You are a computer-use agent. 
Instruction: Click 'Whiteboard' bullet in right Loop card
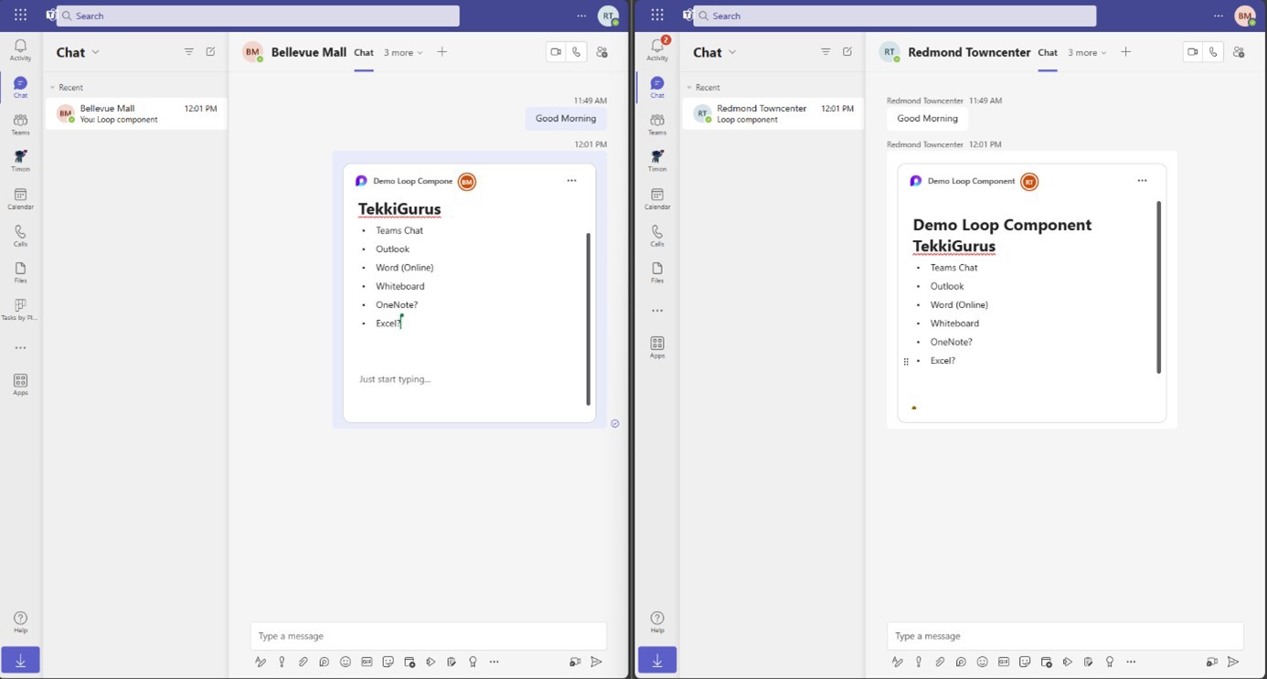point(954,324)
